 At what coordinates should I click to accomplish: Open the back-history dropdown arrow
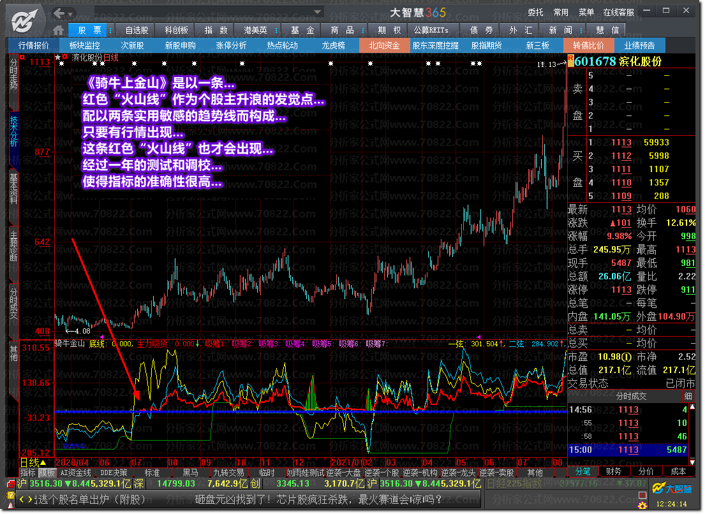(70, 15)
